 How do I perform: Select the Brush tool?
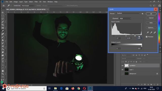pos(3,37)
